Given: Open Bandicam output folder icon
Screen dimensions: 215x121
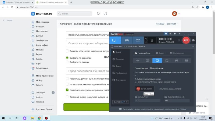Looking at the screenshot, I should (170, 34).
